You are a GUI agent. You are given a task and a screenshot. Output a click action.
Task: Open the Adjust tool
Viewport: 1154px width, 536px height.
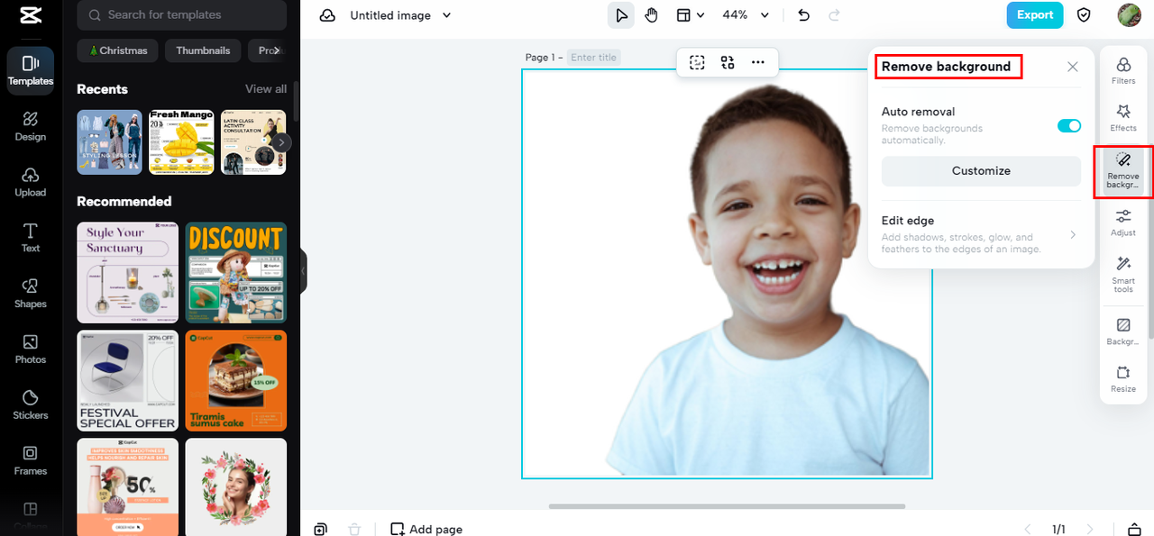click(x=1123, y=223)
